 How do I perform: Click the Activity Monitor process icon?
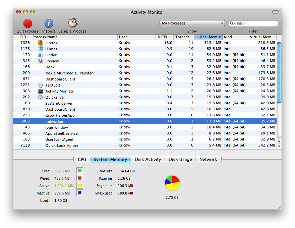pos(41,91)
